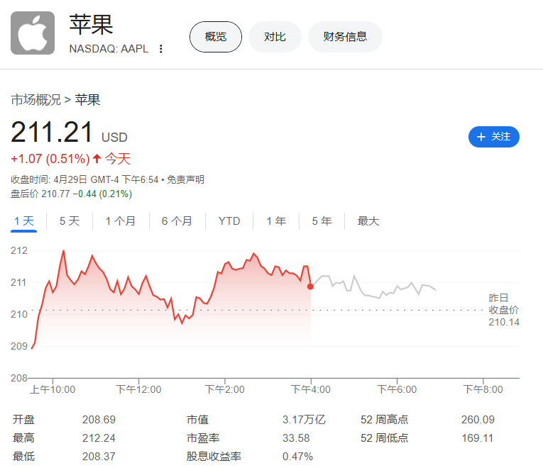This screenshot has height=468, width=543.
Task: Click the 市盈率 value 33.58
Action: point(296,438)
